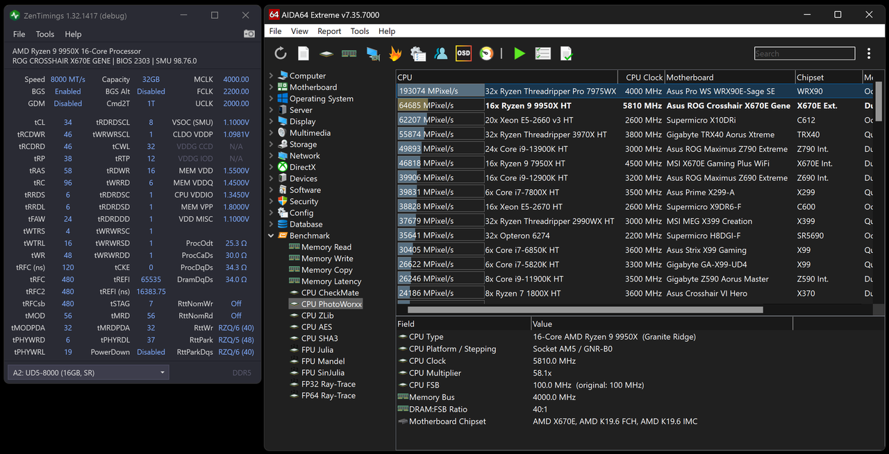The image size is (889, 454).
Task: Open ZenTimings File menu
Action: click(x=19, y=34)
